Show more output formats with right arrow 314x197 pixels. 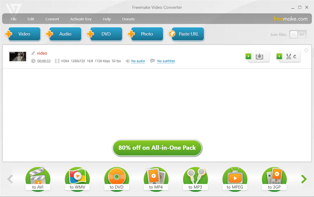coord(304,179)
